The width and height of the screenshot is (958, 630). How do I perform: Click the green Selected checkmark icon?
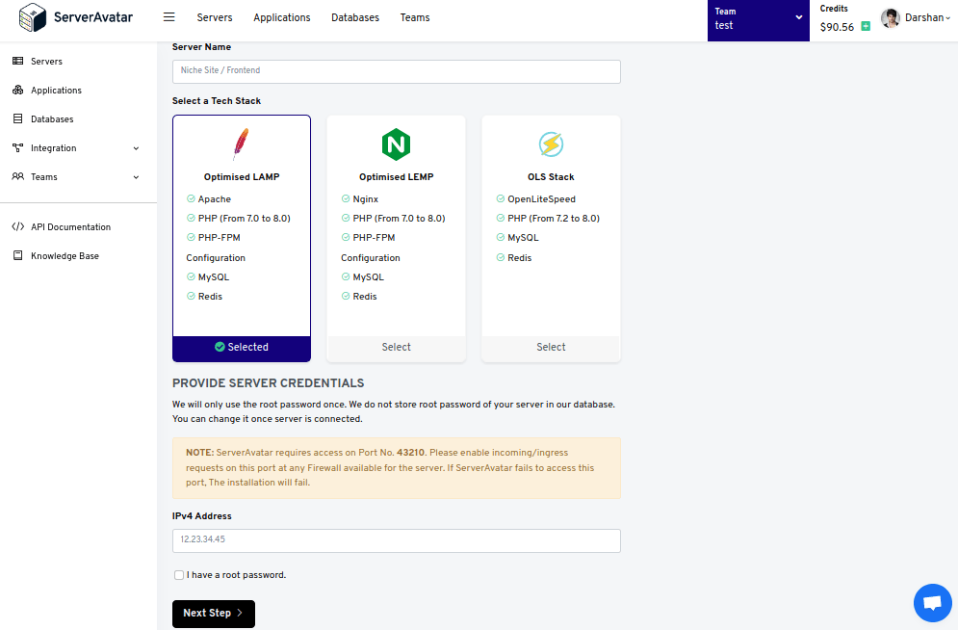click(x=220, y=347)
